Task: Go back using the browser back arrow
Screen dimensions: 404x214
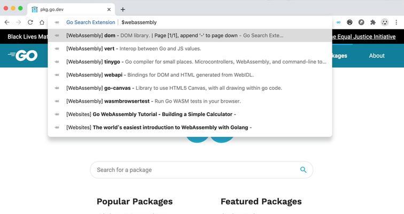Action: [x=7, y=22]
